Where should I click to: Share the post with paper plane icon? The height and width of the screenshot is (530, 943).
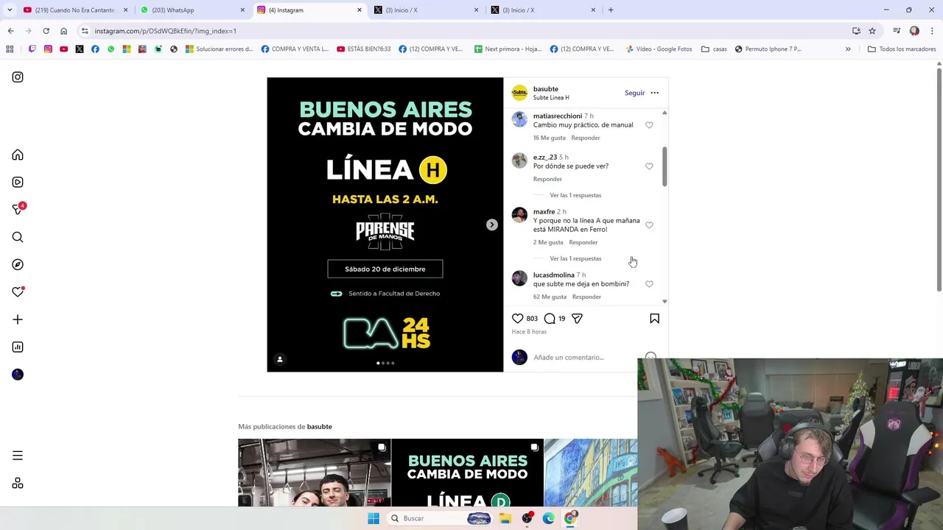(577, 319)
